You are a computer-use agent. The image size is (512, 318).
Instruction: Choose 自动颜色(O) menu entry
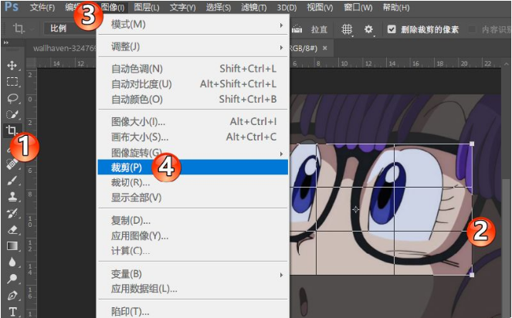193,99
